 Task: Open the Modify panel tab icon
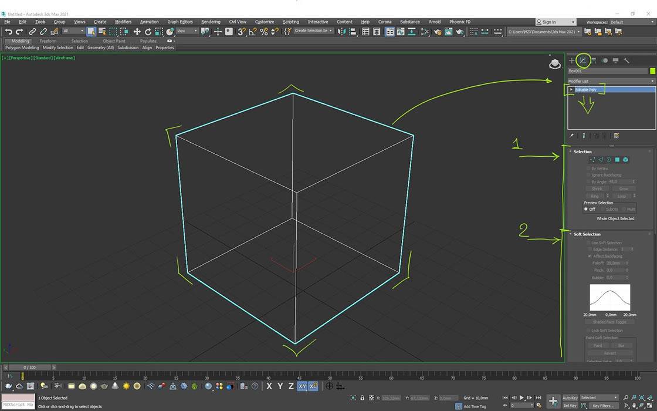click(x=583, y=60)
